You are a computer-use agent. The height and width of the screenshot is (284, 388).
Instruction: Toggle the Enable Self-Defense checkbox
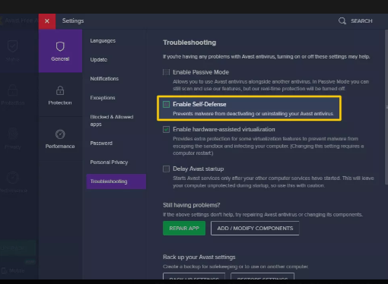166,104
